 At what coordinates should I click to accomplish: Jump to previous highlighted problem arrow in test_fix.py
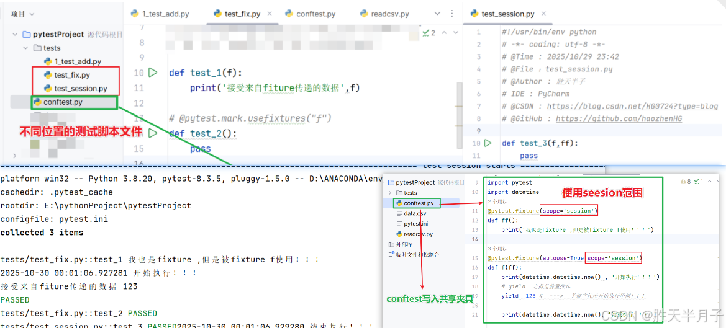[444, 33]
